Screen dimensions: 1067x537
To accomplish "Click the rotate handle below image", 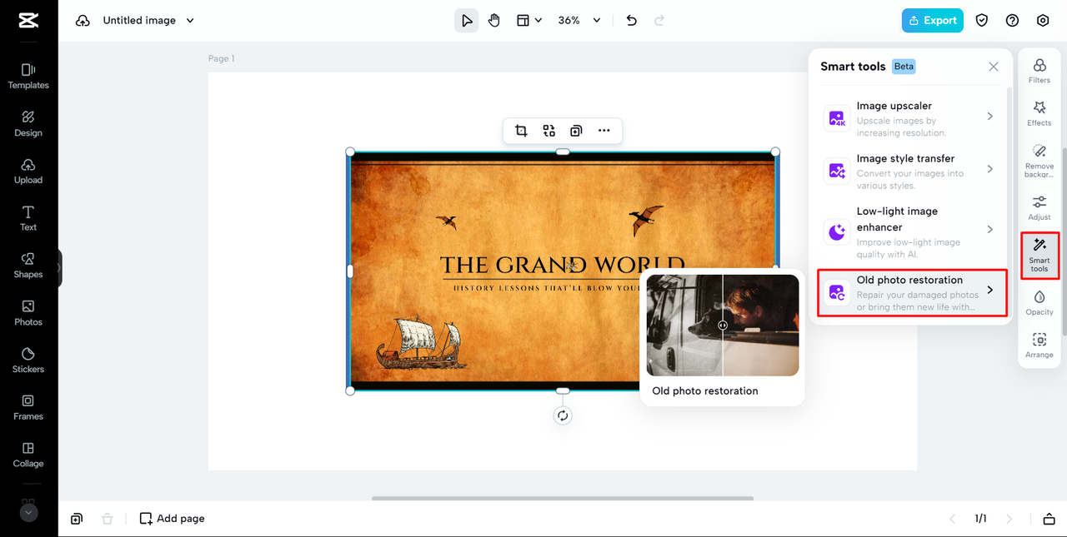I will pyautogui.click(x=563, y=415).
